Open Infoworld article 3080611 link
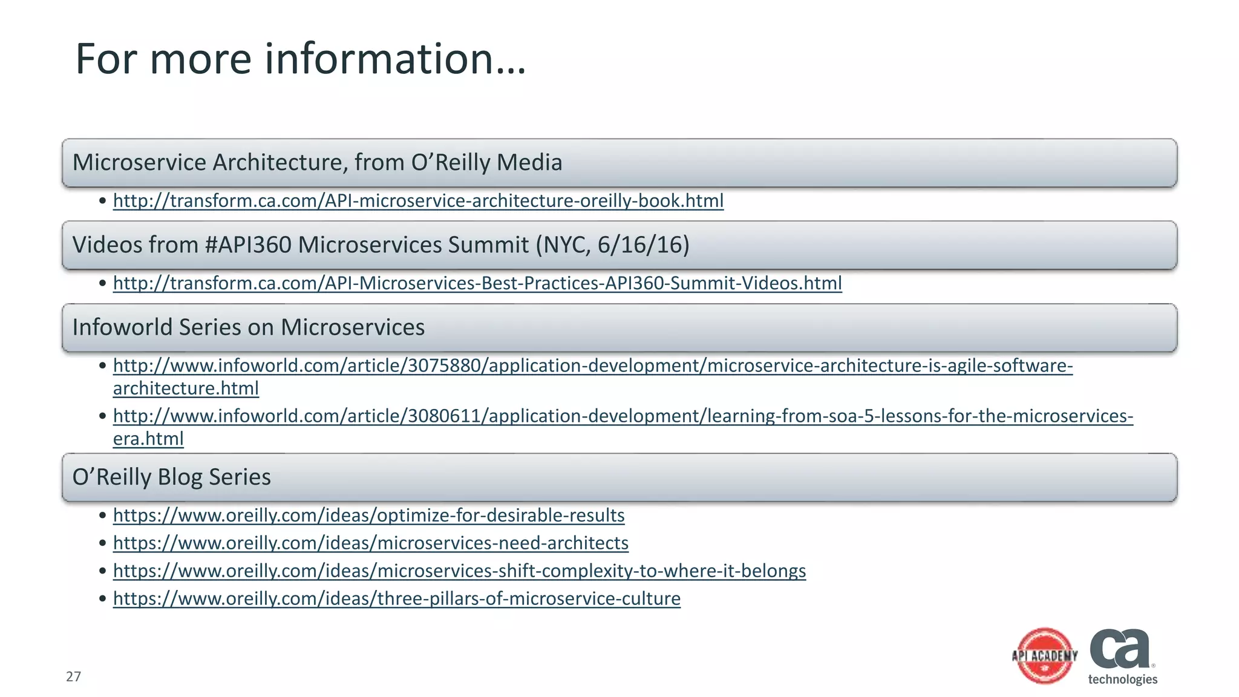 click(623, 427)
